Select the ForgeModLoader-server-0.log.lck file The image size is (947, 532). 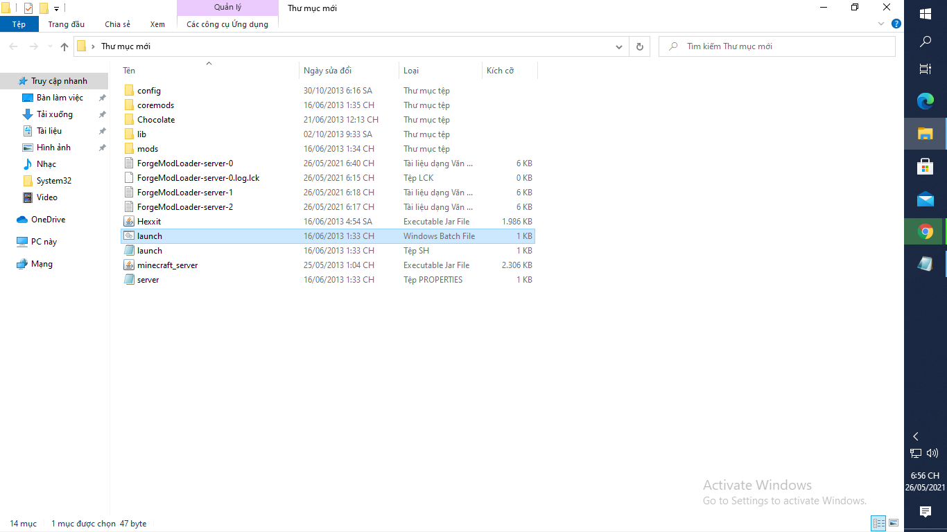[x=328, y=178]
